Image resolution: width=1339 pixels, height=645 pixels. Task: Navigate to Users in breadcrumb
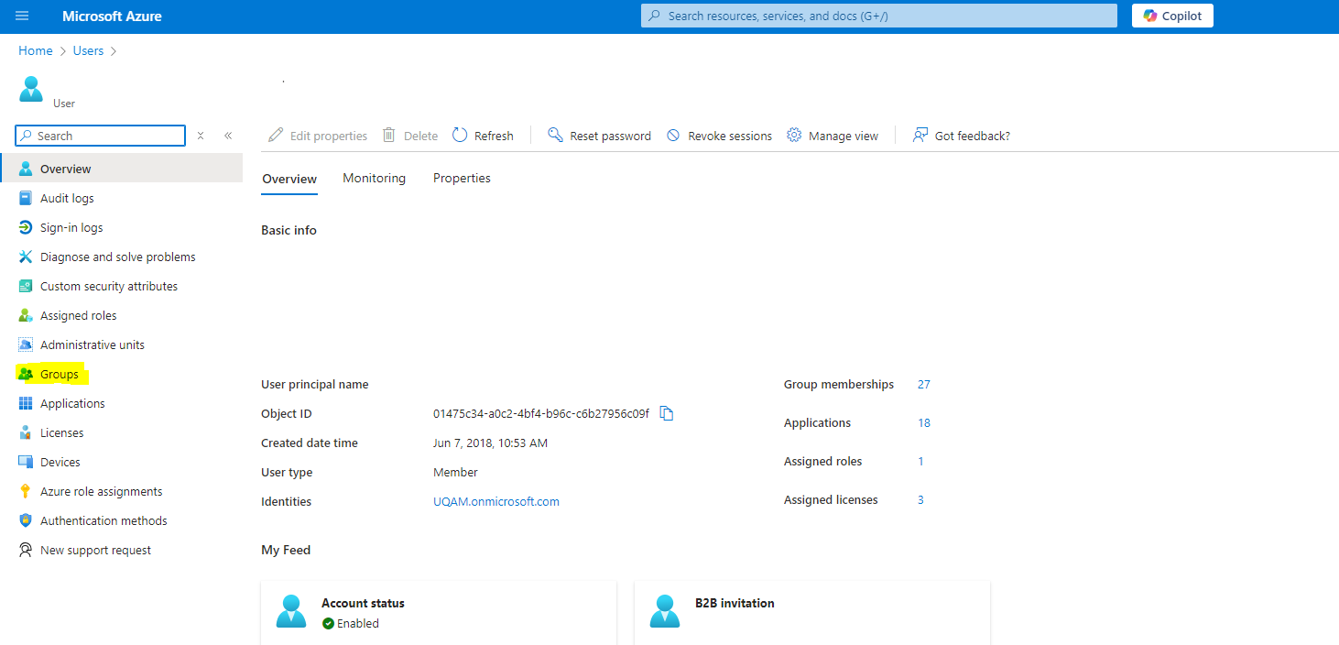pos(88,50)
